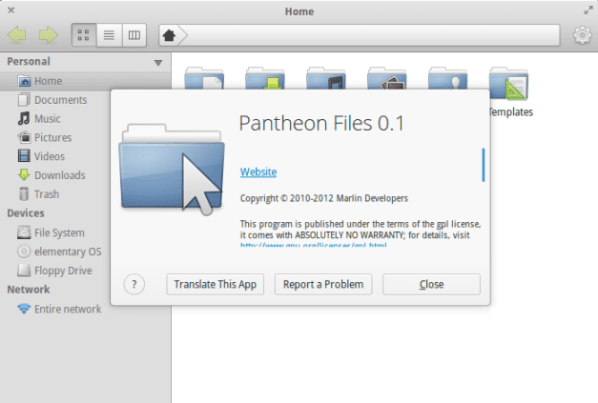The image size is (598, 403).
Task: Close the About dialog
Action: [x=431, y=284]
